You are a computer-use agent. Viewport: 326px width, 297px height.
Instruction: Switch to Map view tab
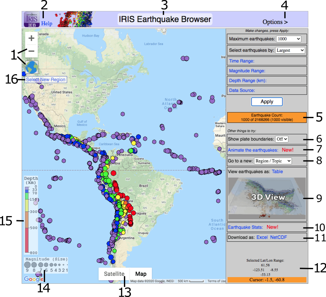(x=141, y=274)
